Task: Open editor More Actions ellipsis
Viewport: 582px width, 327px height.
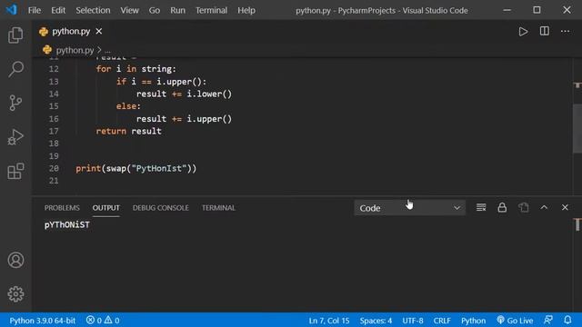Action: 565,31
